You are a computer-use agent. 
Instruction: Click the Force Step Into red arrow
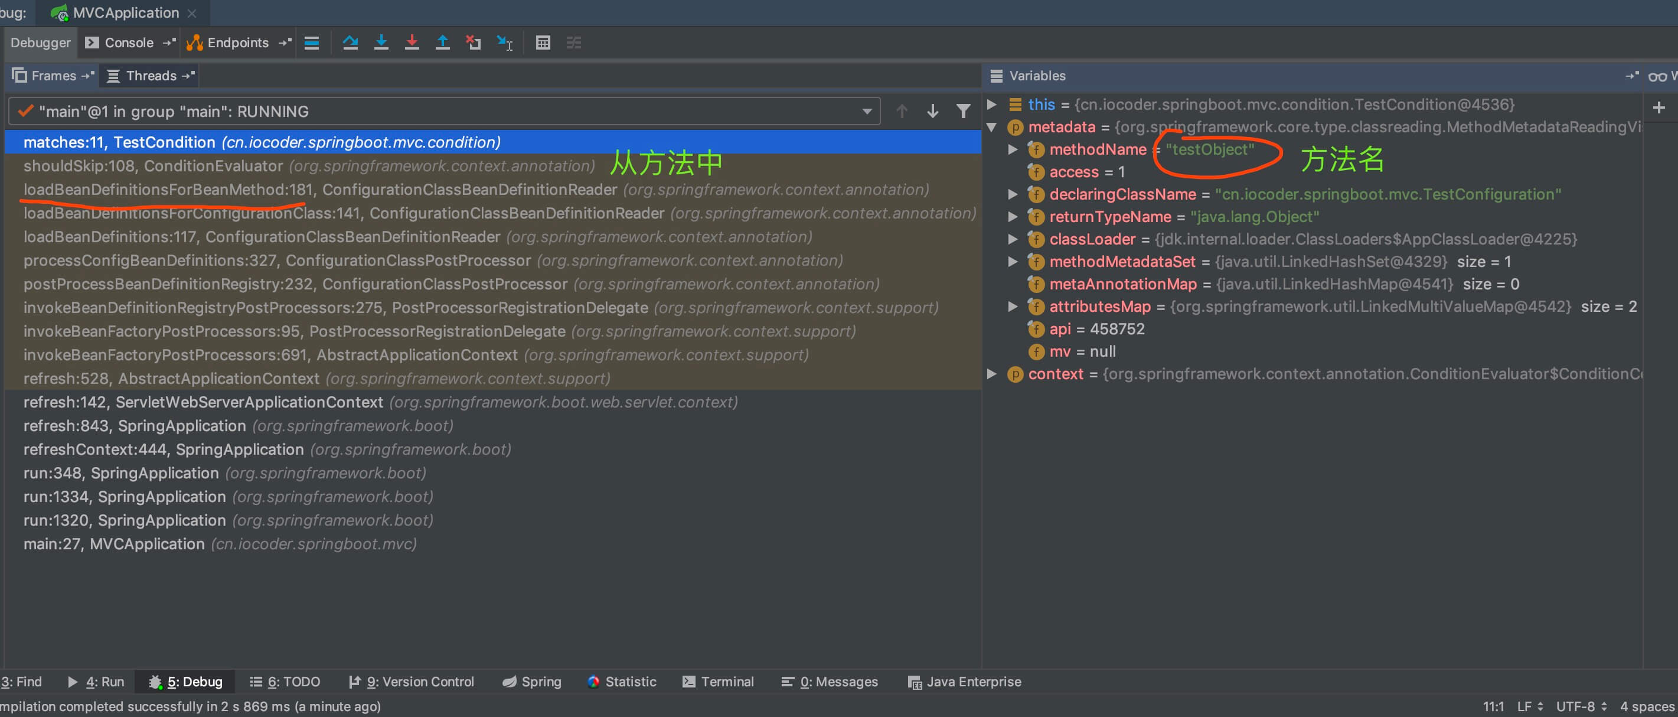coord(412,43)
